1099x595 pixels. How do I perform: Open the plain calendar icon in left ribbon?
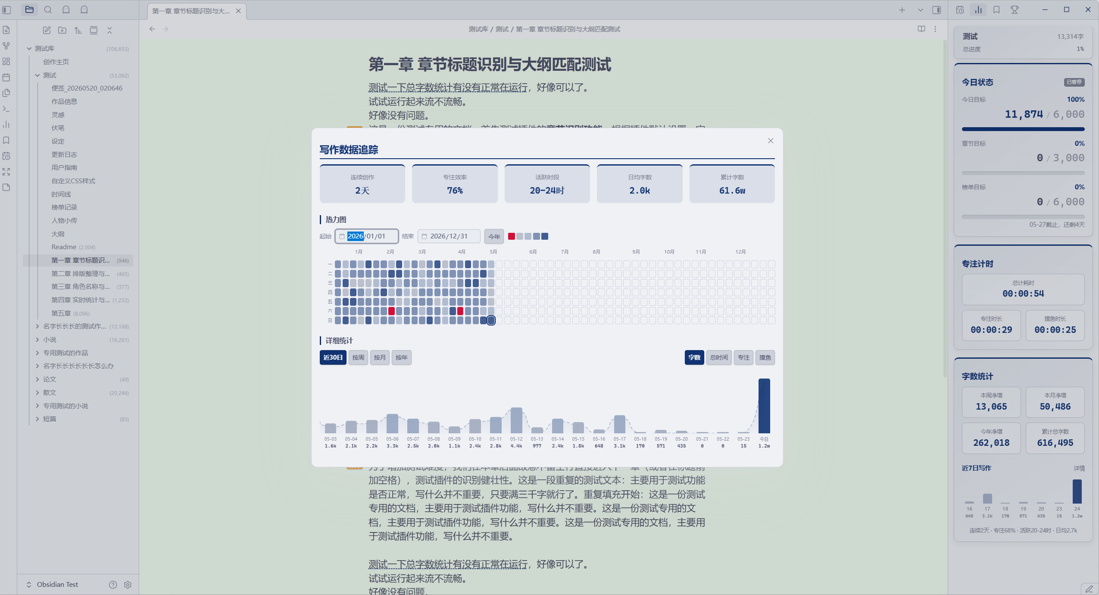tap(6, 77)
